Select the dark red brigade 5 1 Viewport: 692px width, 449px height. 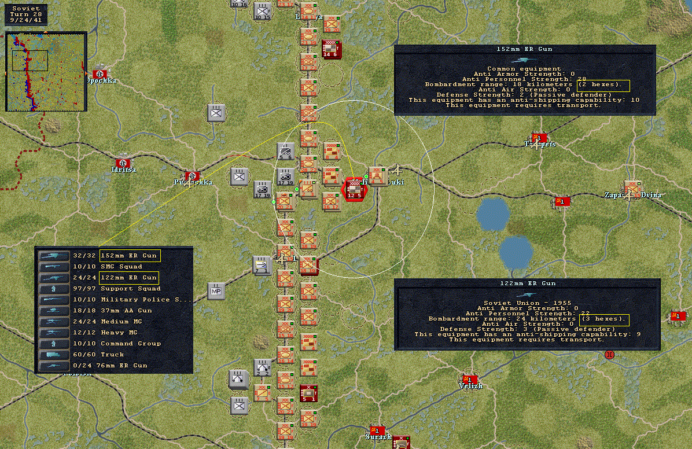(x=308, y=393)
